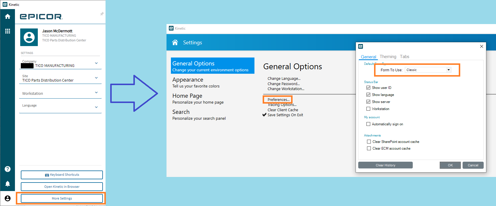The height and width of the screenshot is (206, 496).
Task: Click the Kinetic logo in the Settings window title
Action: tap(171, 28)
